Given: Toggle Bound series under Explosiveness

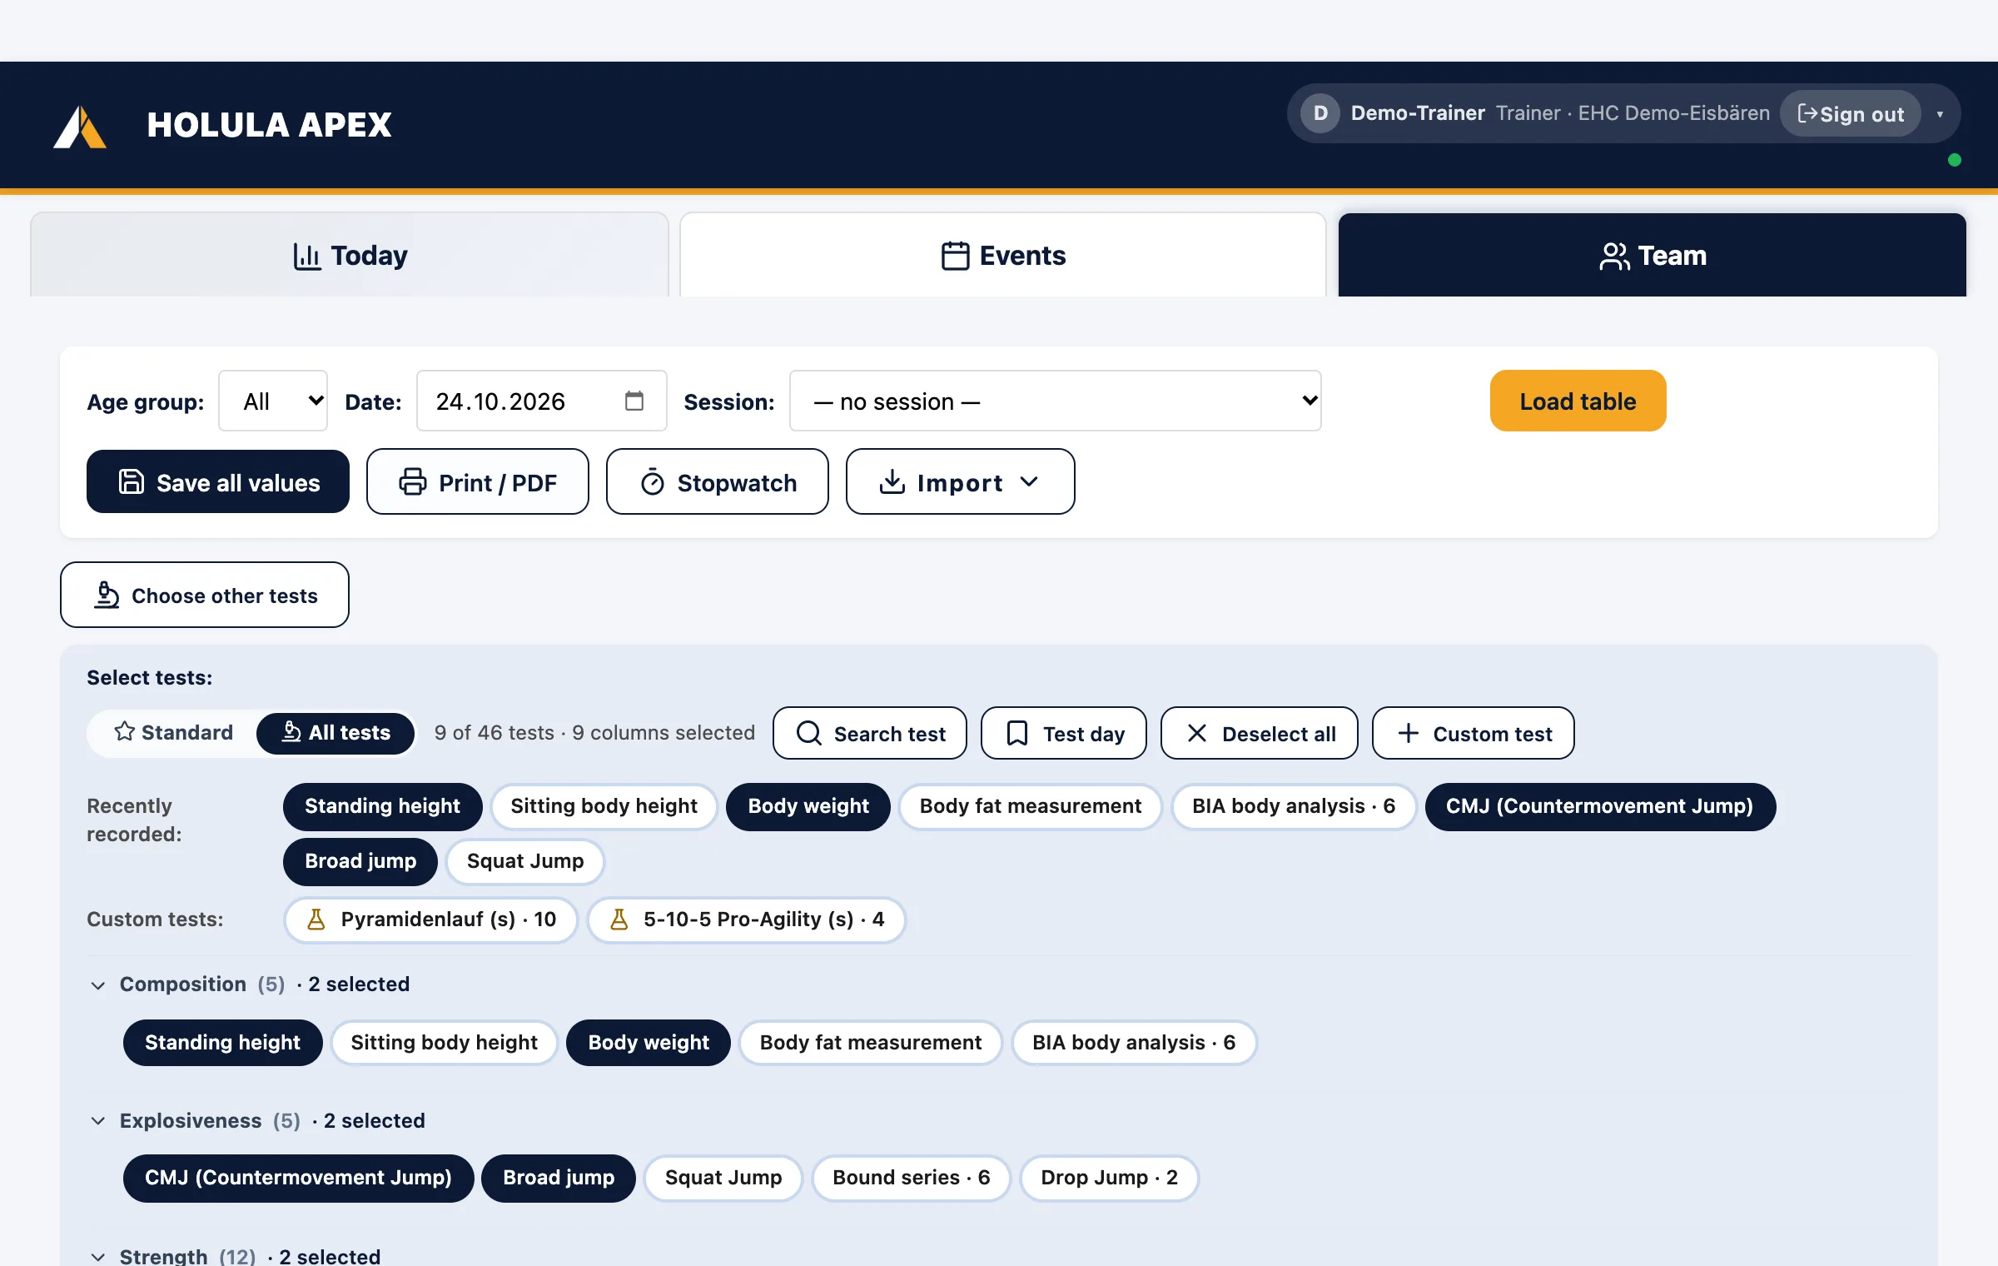Looking at the screenshot, I should pos(911,1178).
